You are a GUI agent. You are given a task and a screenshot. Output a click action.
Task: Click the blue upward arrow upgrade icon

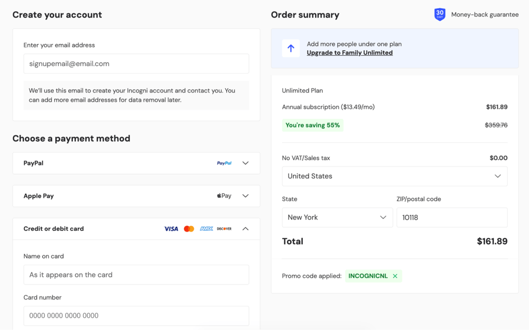(291, 48)
